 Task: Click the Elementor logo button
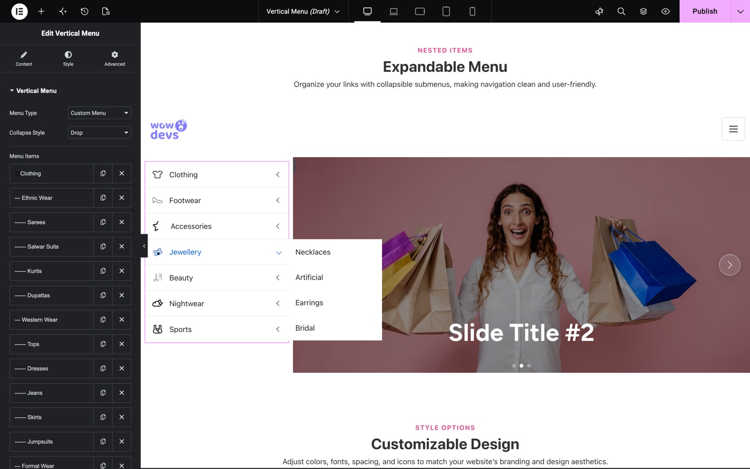point(19,11)
